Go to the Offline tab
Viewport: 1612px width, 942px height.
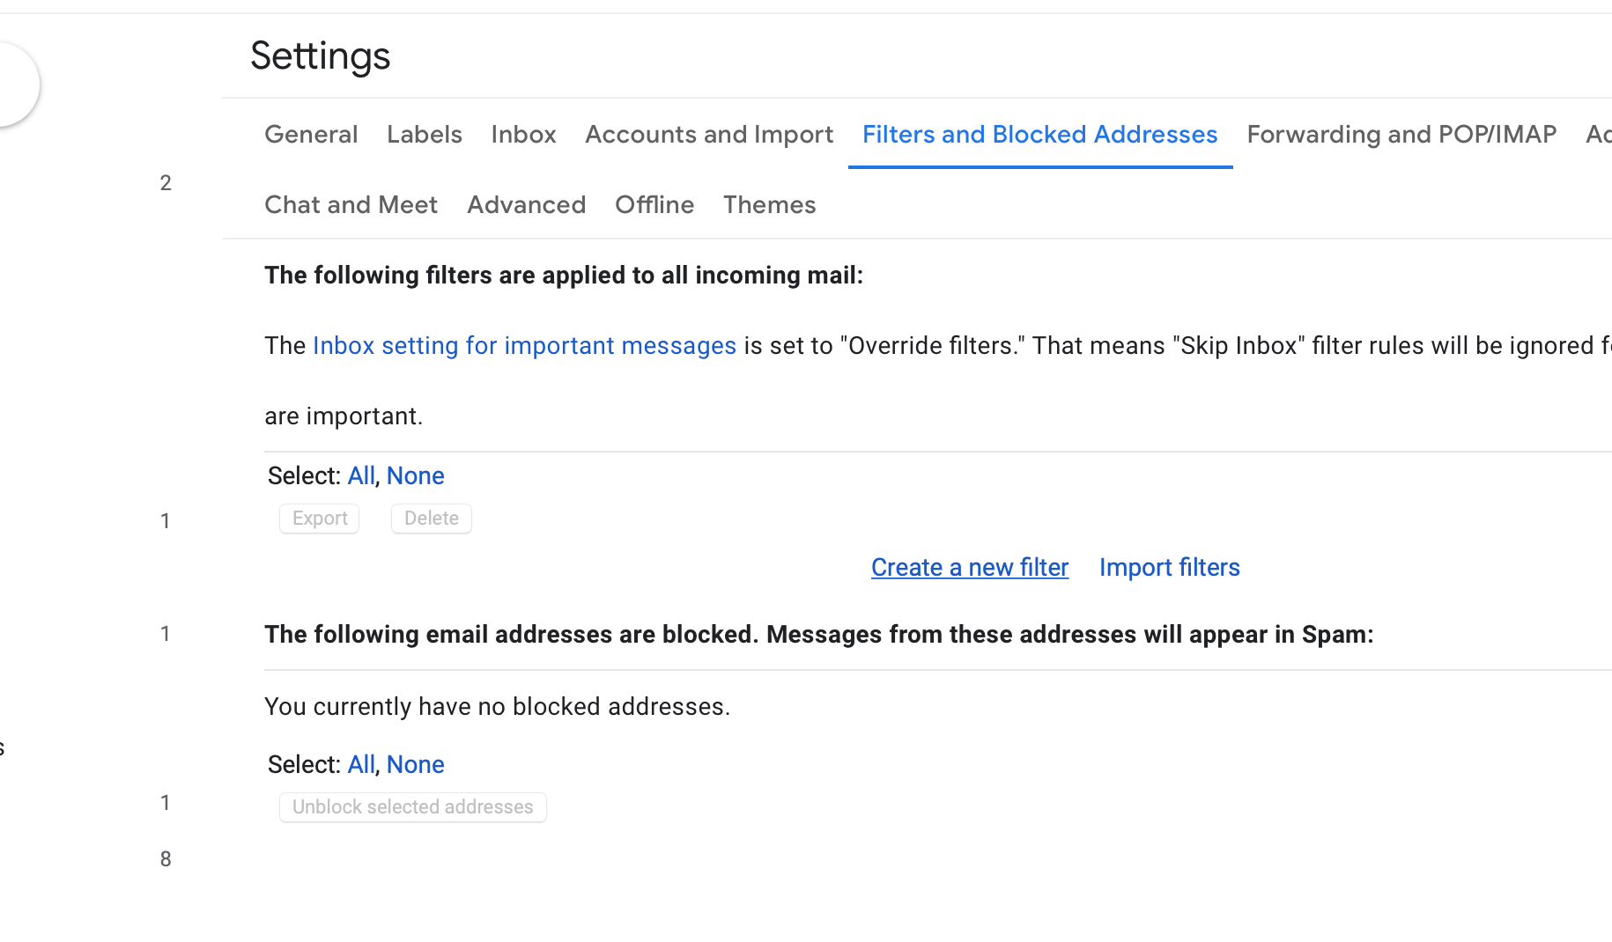[x=654, y=205]
